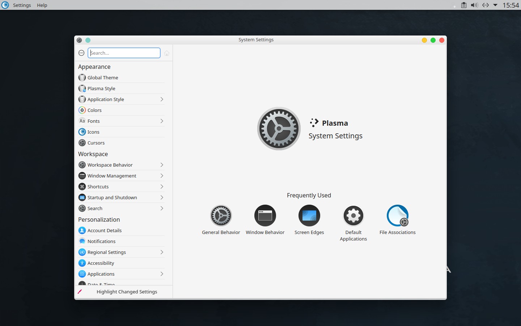
Task: Open the Settings menu in top bar
Action: [x=22, y=5]
